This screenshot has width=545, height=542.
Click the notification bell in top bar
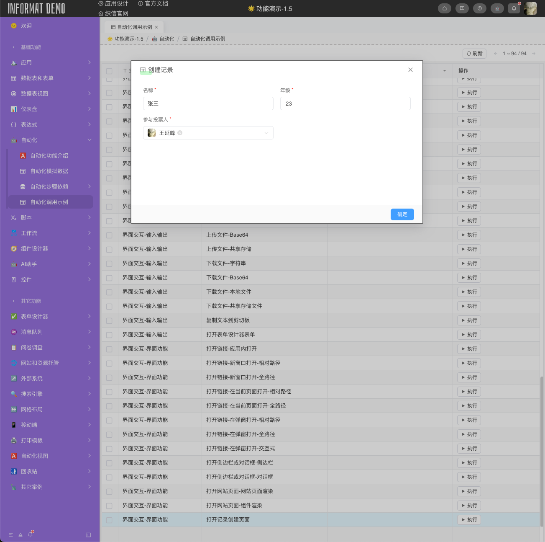(514, 8)
